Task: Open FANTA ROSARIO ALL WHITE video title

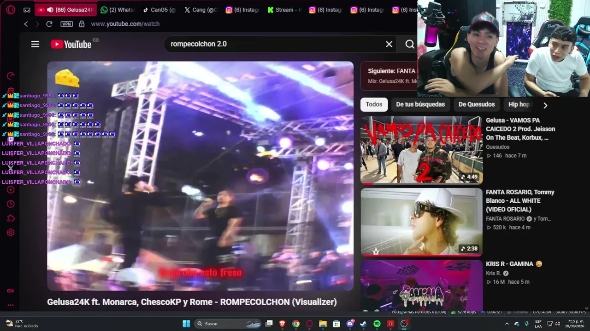Action: 520,201
